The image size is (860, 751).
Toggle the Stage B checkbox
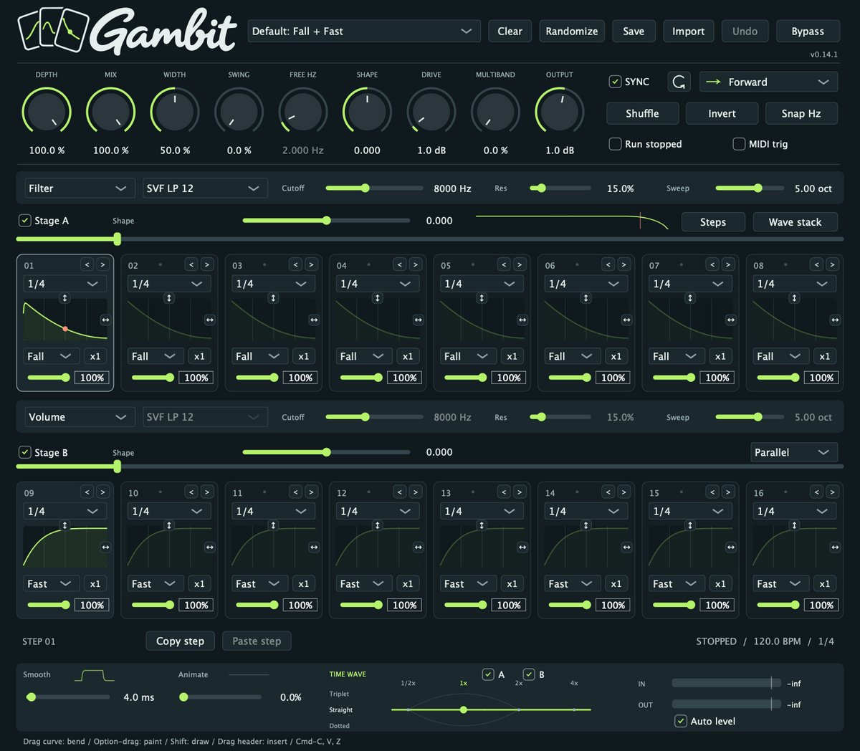(x=25, y=452)
